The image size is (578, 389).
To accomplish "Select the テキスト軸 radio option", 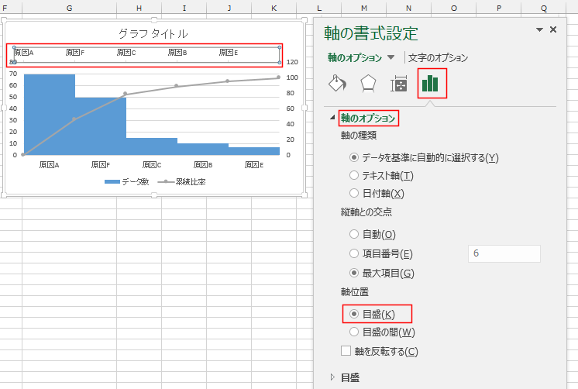I will (x=355, y=175).
